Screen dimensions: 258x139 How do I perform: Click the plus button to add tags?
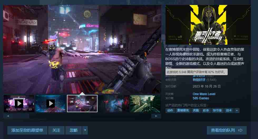point(237,110)
